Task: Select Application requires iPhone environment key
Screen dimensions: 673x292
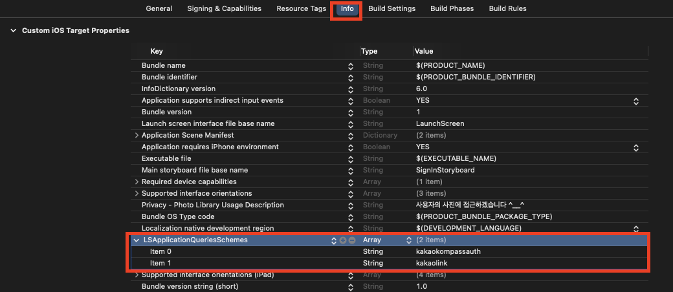Action: coord(210,147)
